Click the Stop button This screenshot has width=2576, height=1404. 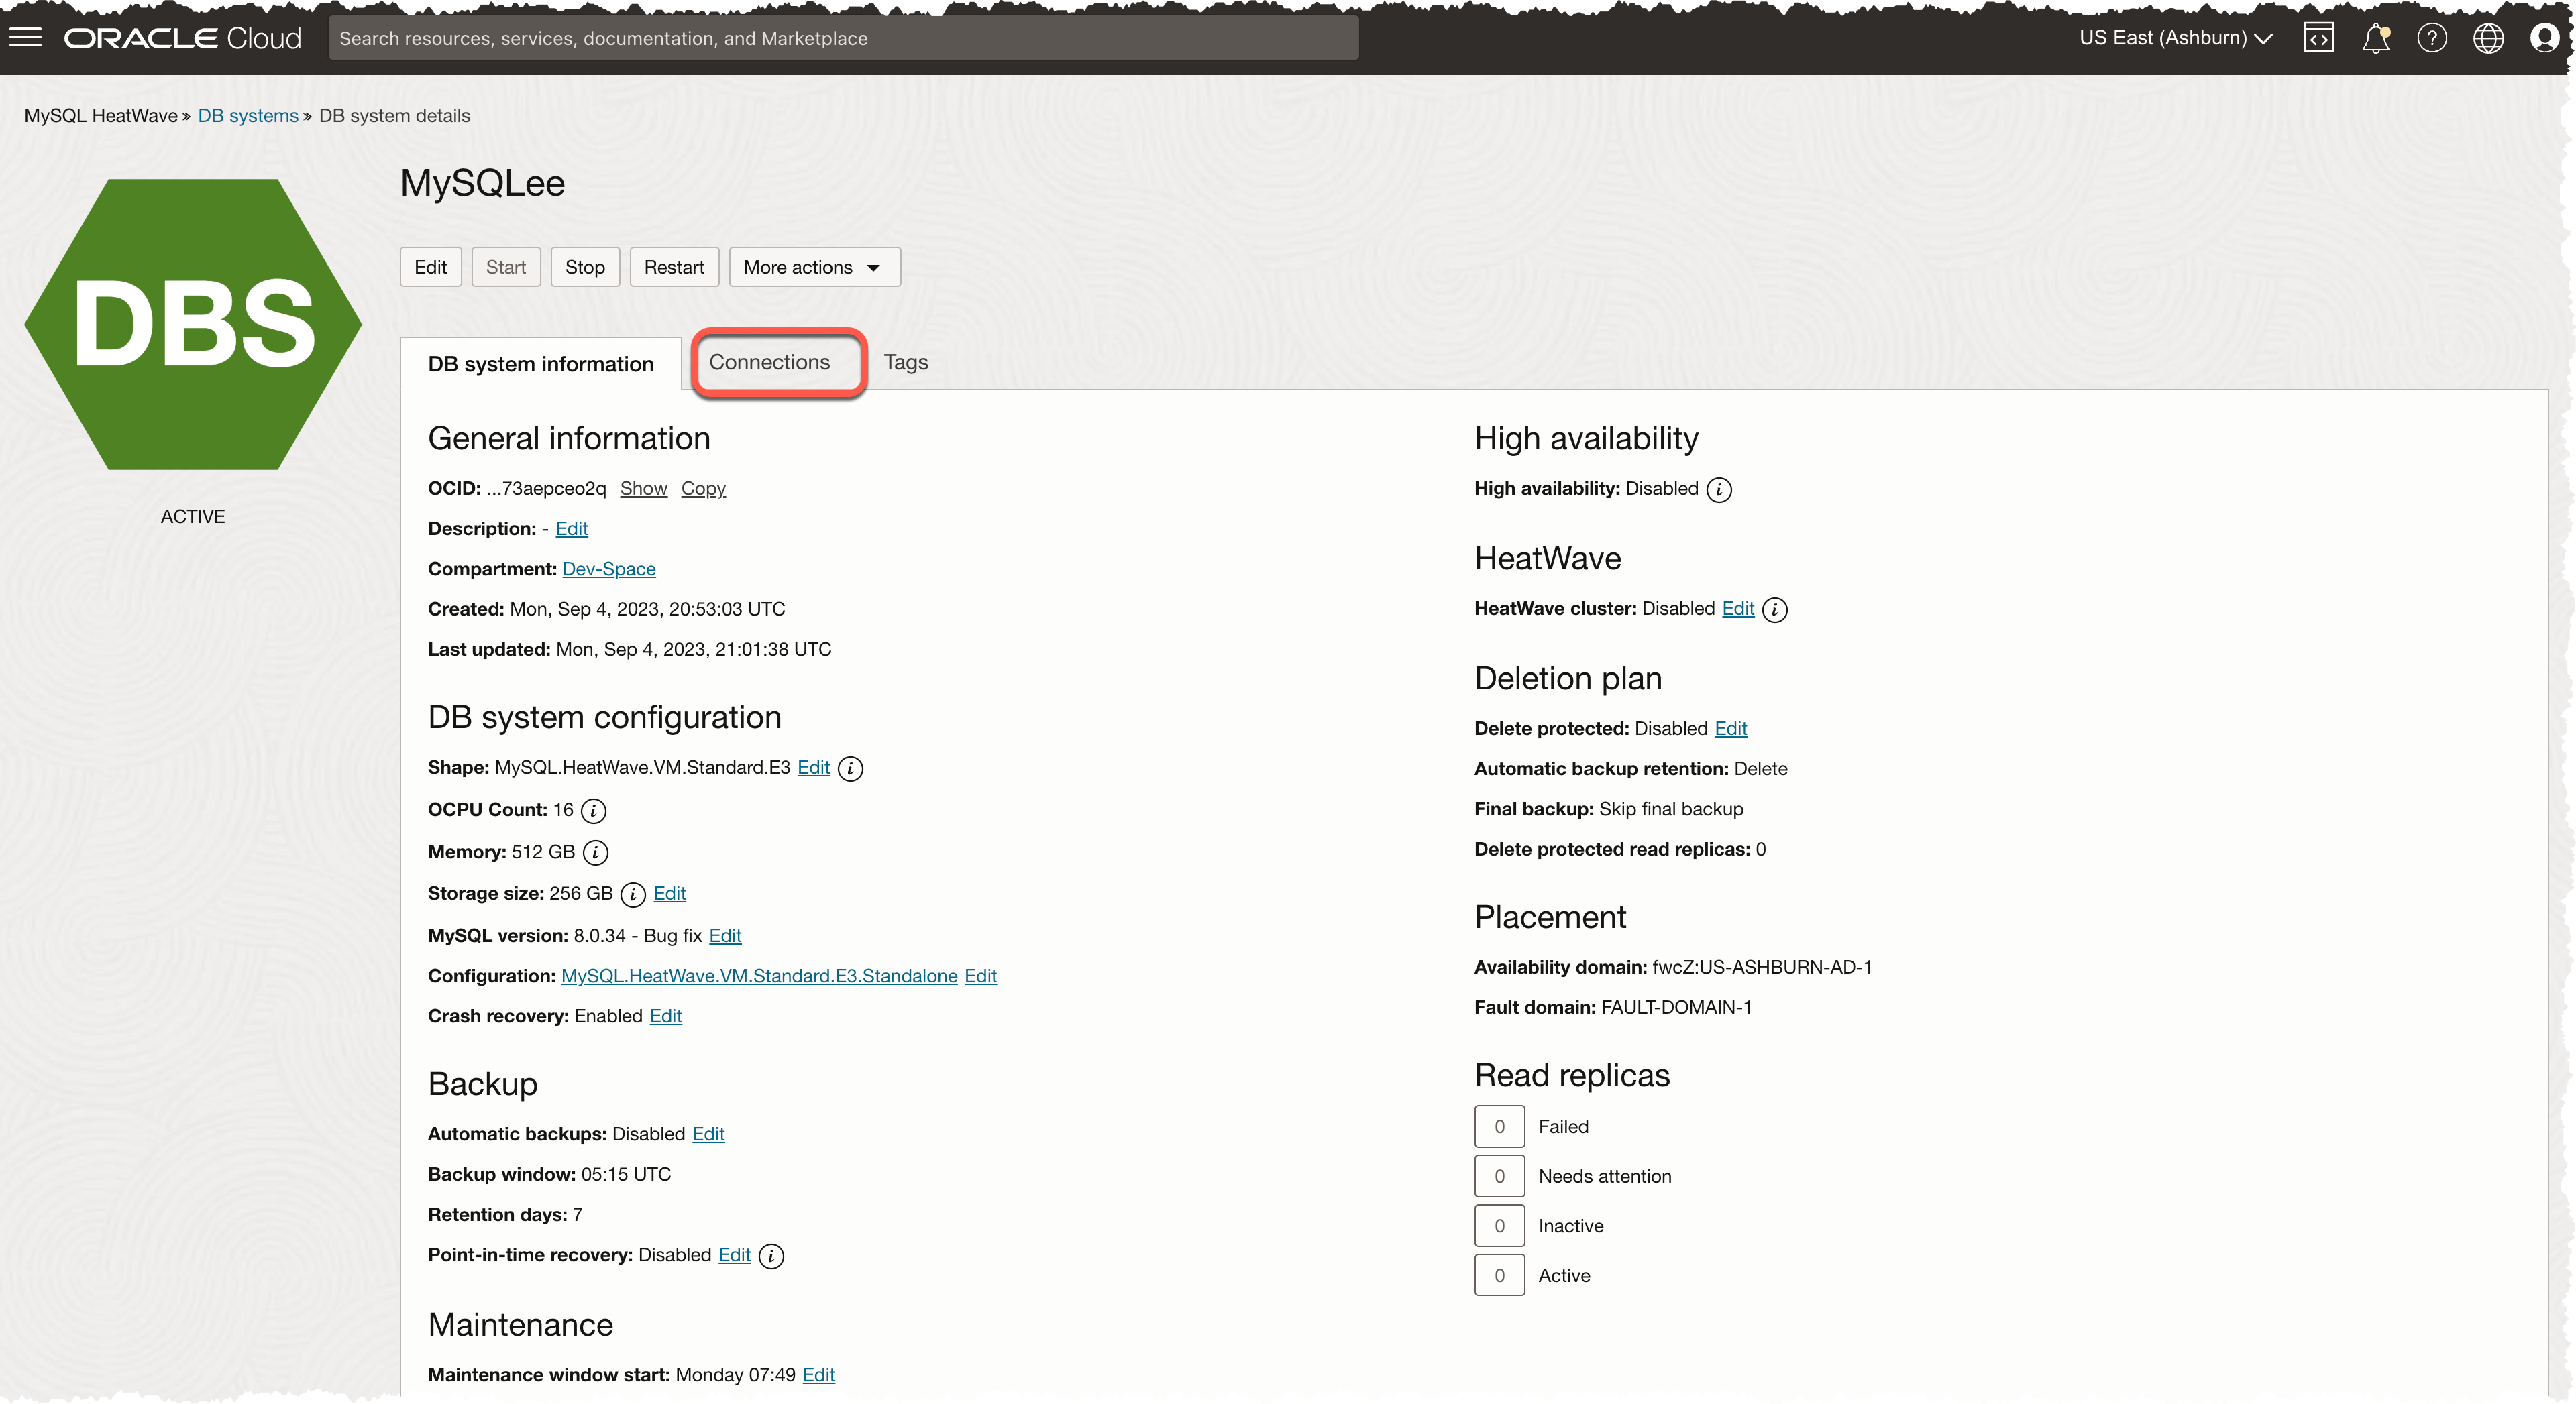click(584, 267)
